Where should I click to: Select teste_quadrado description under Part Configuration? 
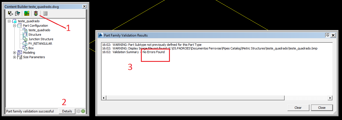pyautogui.click(x=39, y=30)
